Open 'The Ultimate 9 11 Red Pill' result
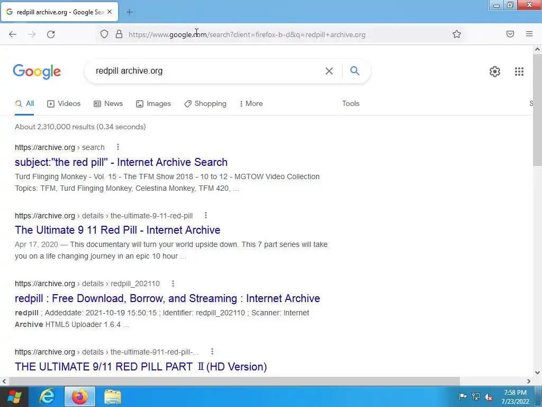 coord(118,230)
